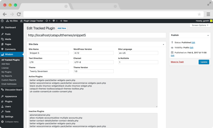Open the browser hamburger menu
Image resolution: width=213 pixels, height=128 pixels.
tap(208, 14)
